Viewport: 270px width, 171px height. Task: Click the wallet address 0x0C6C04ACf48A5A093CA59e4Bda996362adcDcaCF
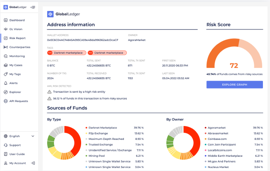click(x=83, y=40)
